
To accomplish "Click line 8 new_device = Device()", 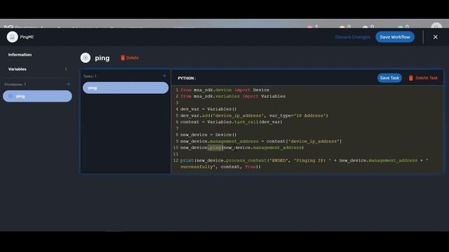I will tap(208, 134).
